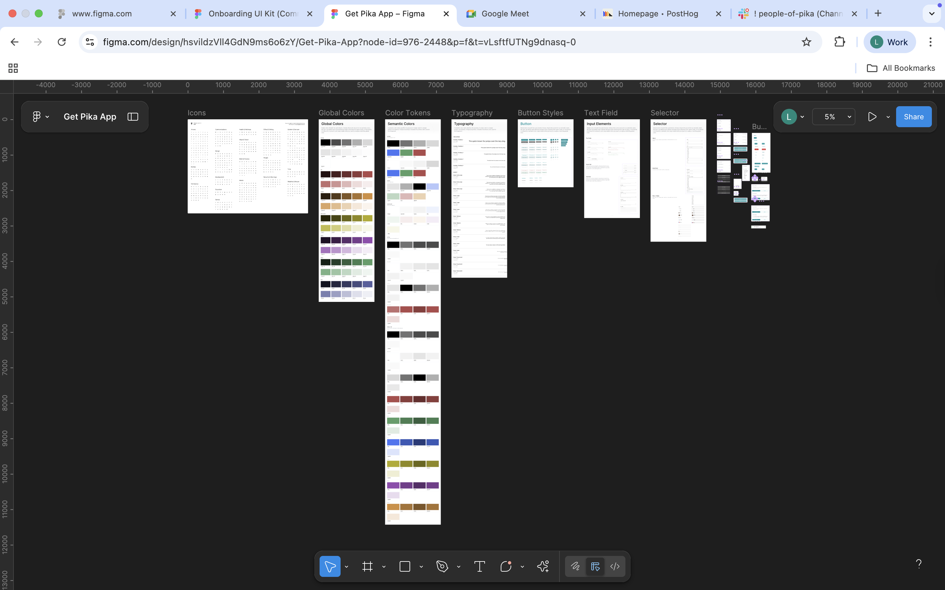Open the help question mark icon
The image size is (945, 590).
click(918, 563)
